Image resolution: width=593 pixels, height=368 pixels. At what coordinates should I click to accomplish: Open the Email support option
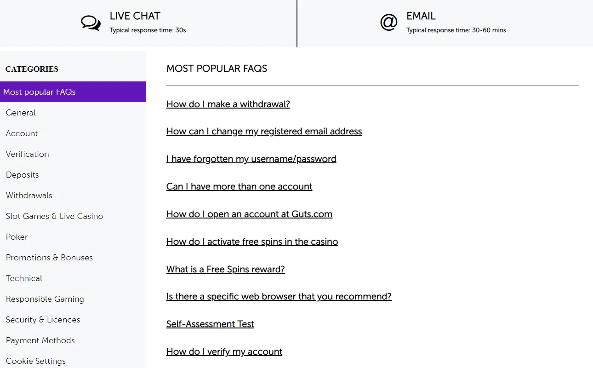[421, 16]
